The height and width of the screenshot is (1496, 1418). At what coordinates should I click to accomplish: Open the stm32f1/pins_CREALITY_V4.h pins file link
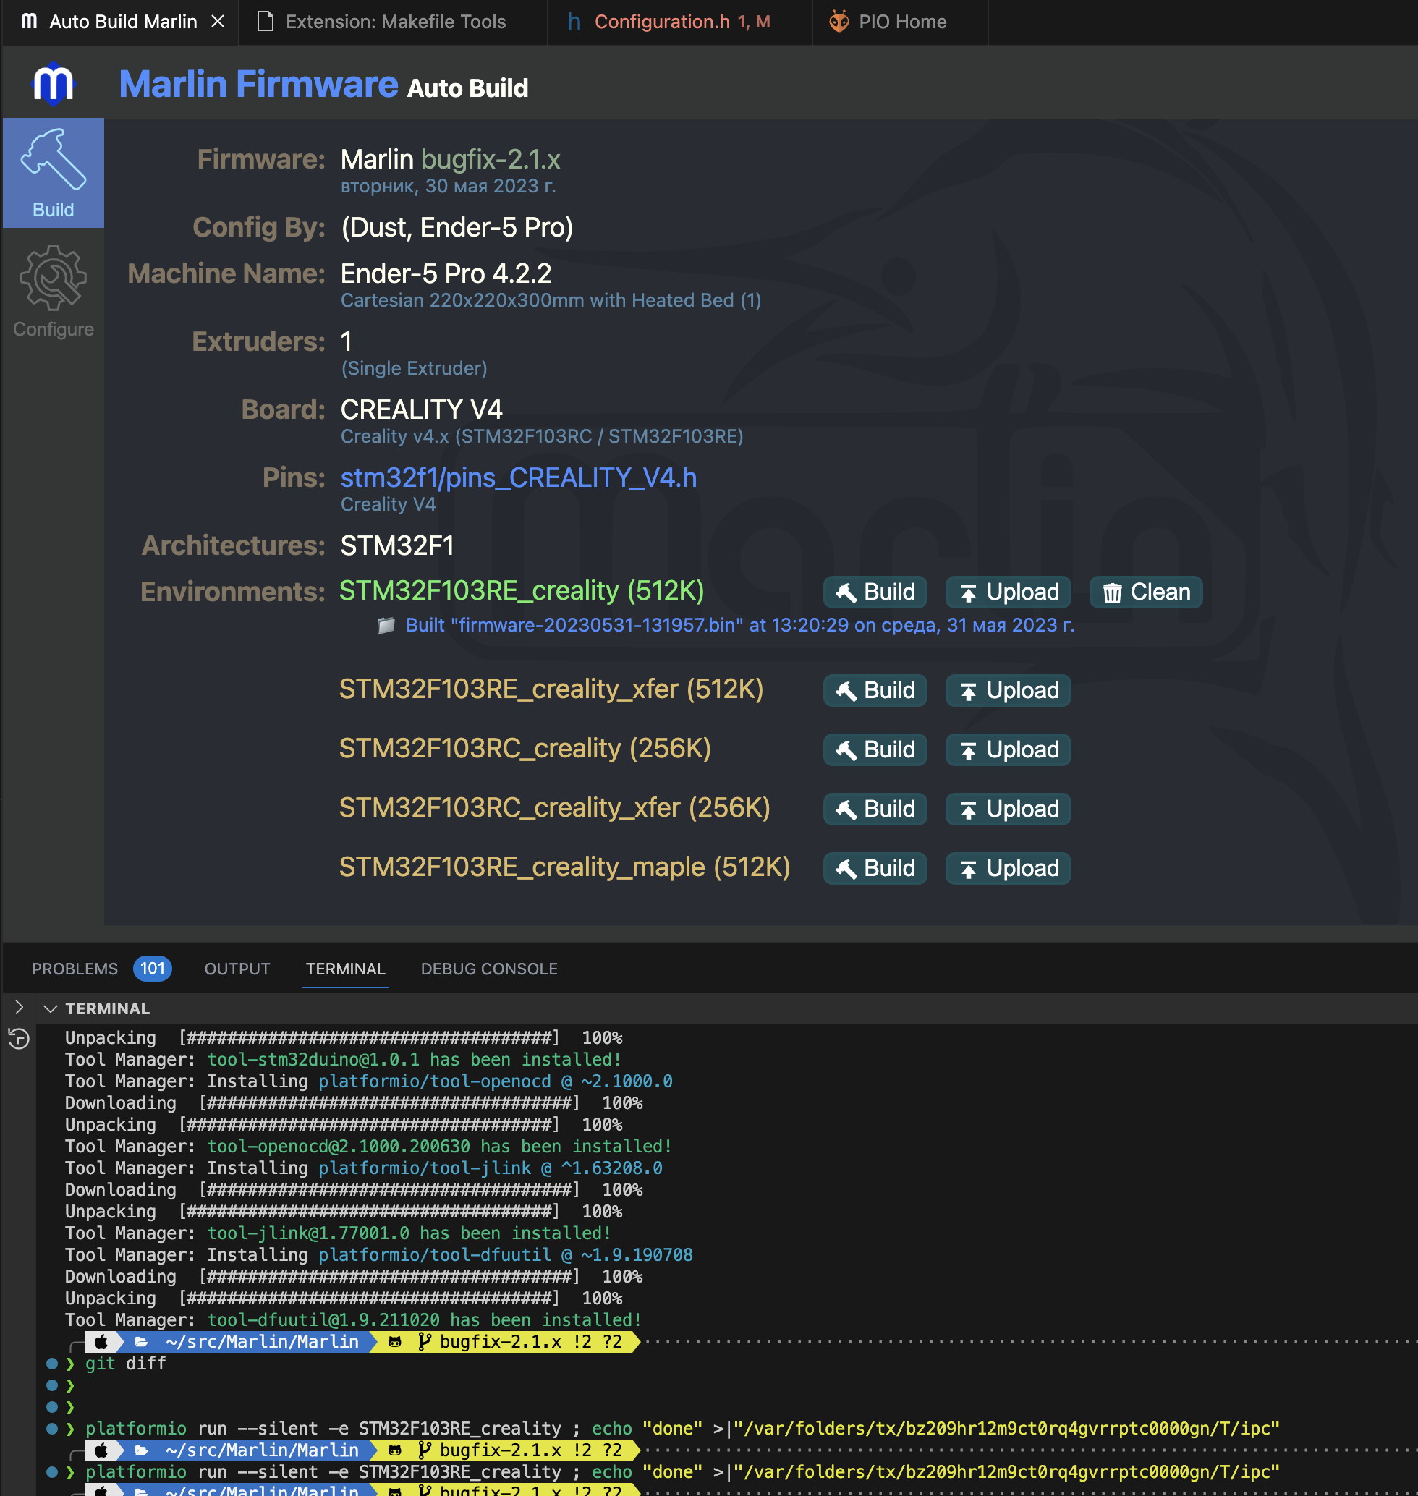click(519, 477)
